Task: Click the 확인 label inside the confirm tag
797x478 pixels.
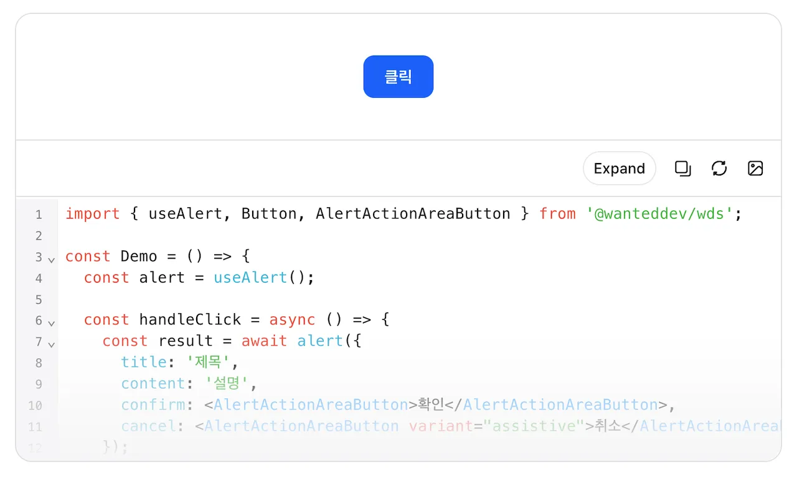Action: point(430,405)
